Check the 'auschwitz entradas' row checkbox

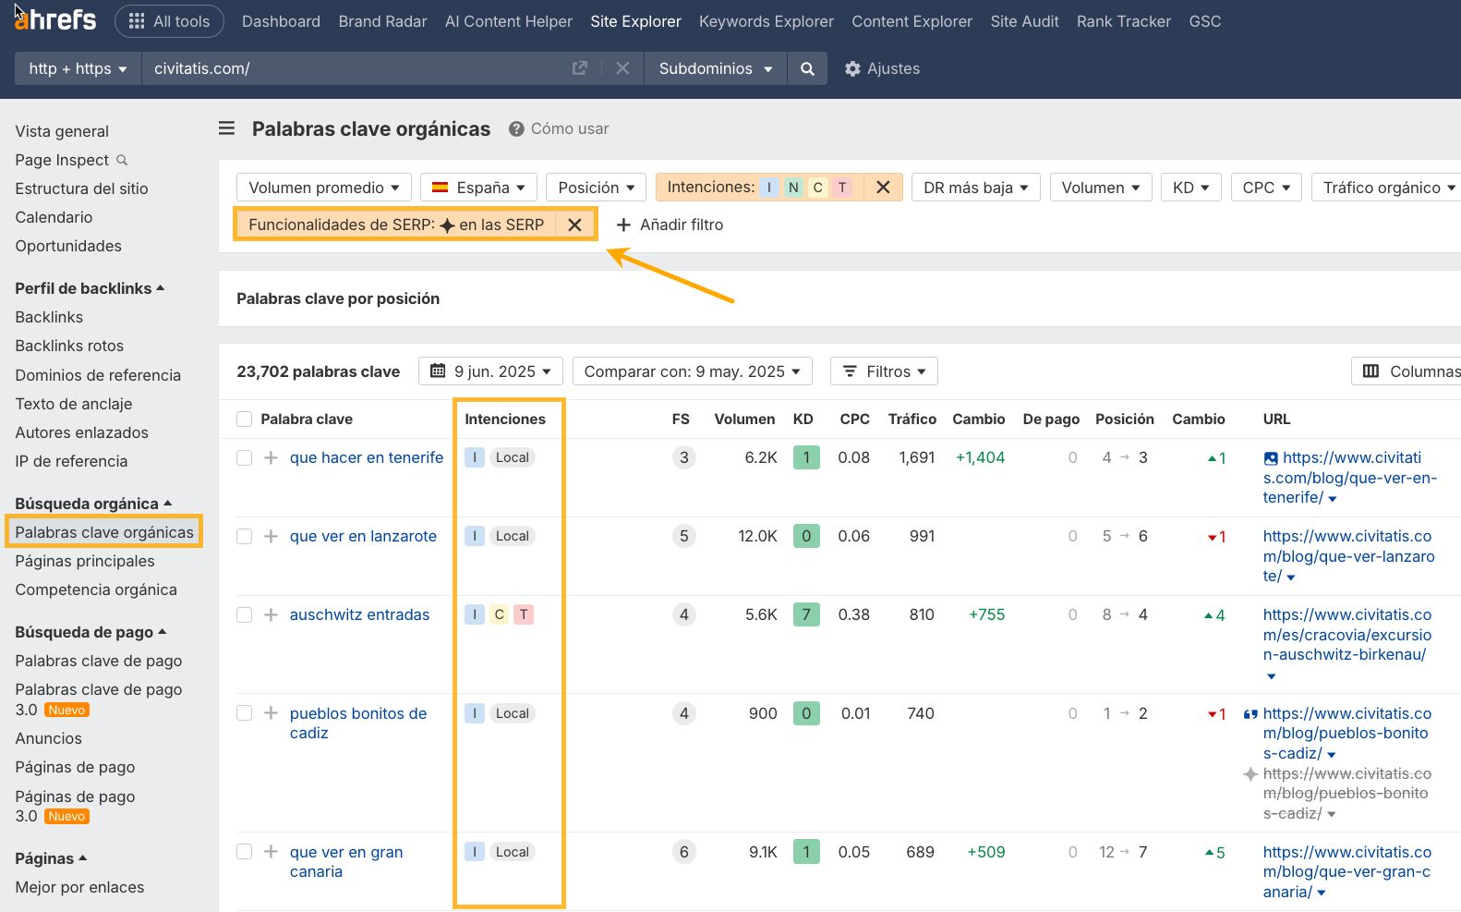(x=244, y=614)
